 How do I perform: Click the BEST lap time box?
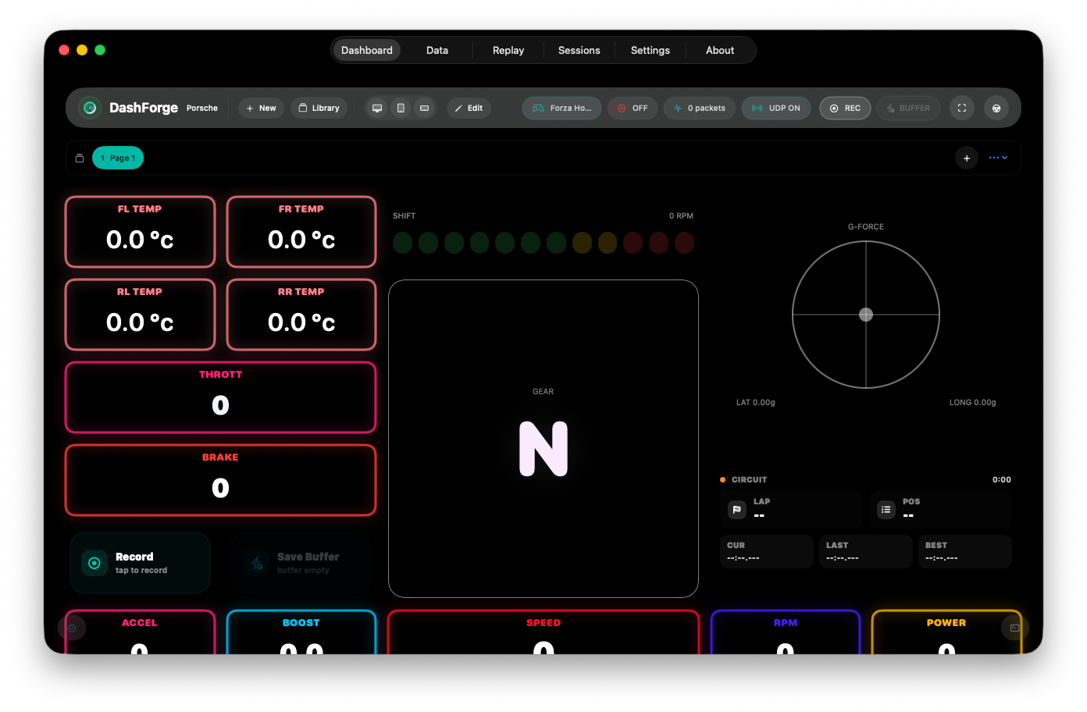coord(965,551)
